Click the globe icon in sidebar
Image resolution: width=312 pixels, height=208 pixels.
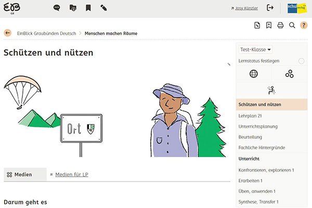tap(253, 74)
